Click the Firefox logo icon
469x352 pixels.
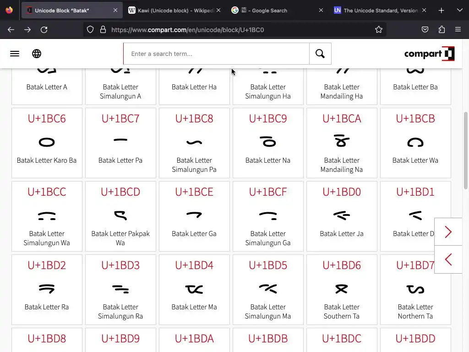coord(9,10)
